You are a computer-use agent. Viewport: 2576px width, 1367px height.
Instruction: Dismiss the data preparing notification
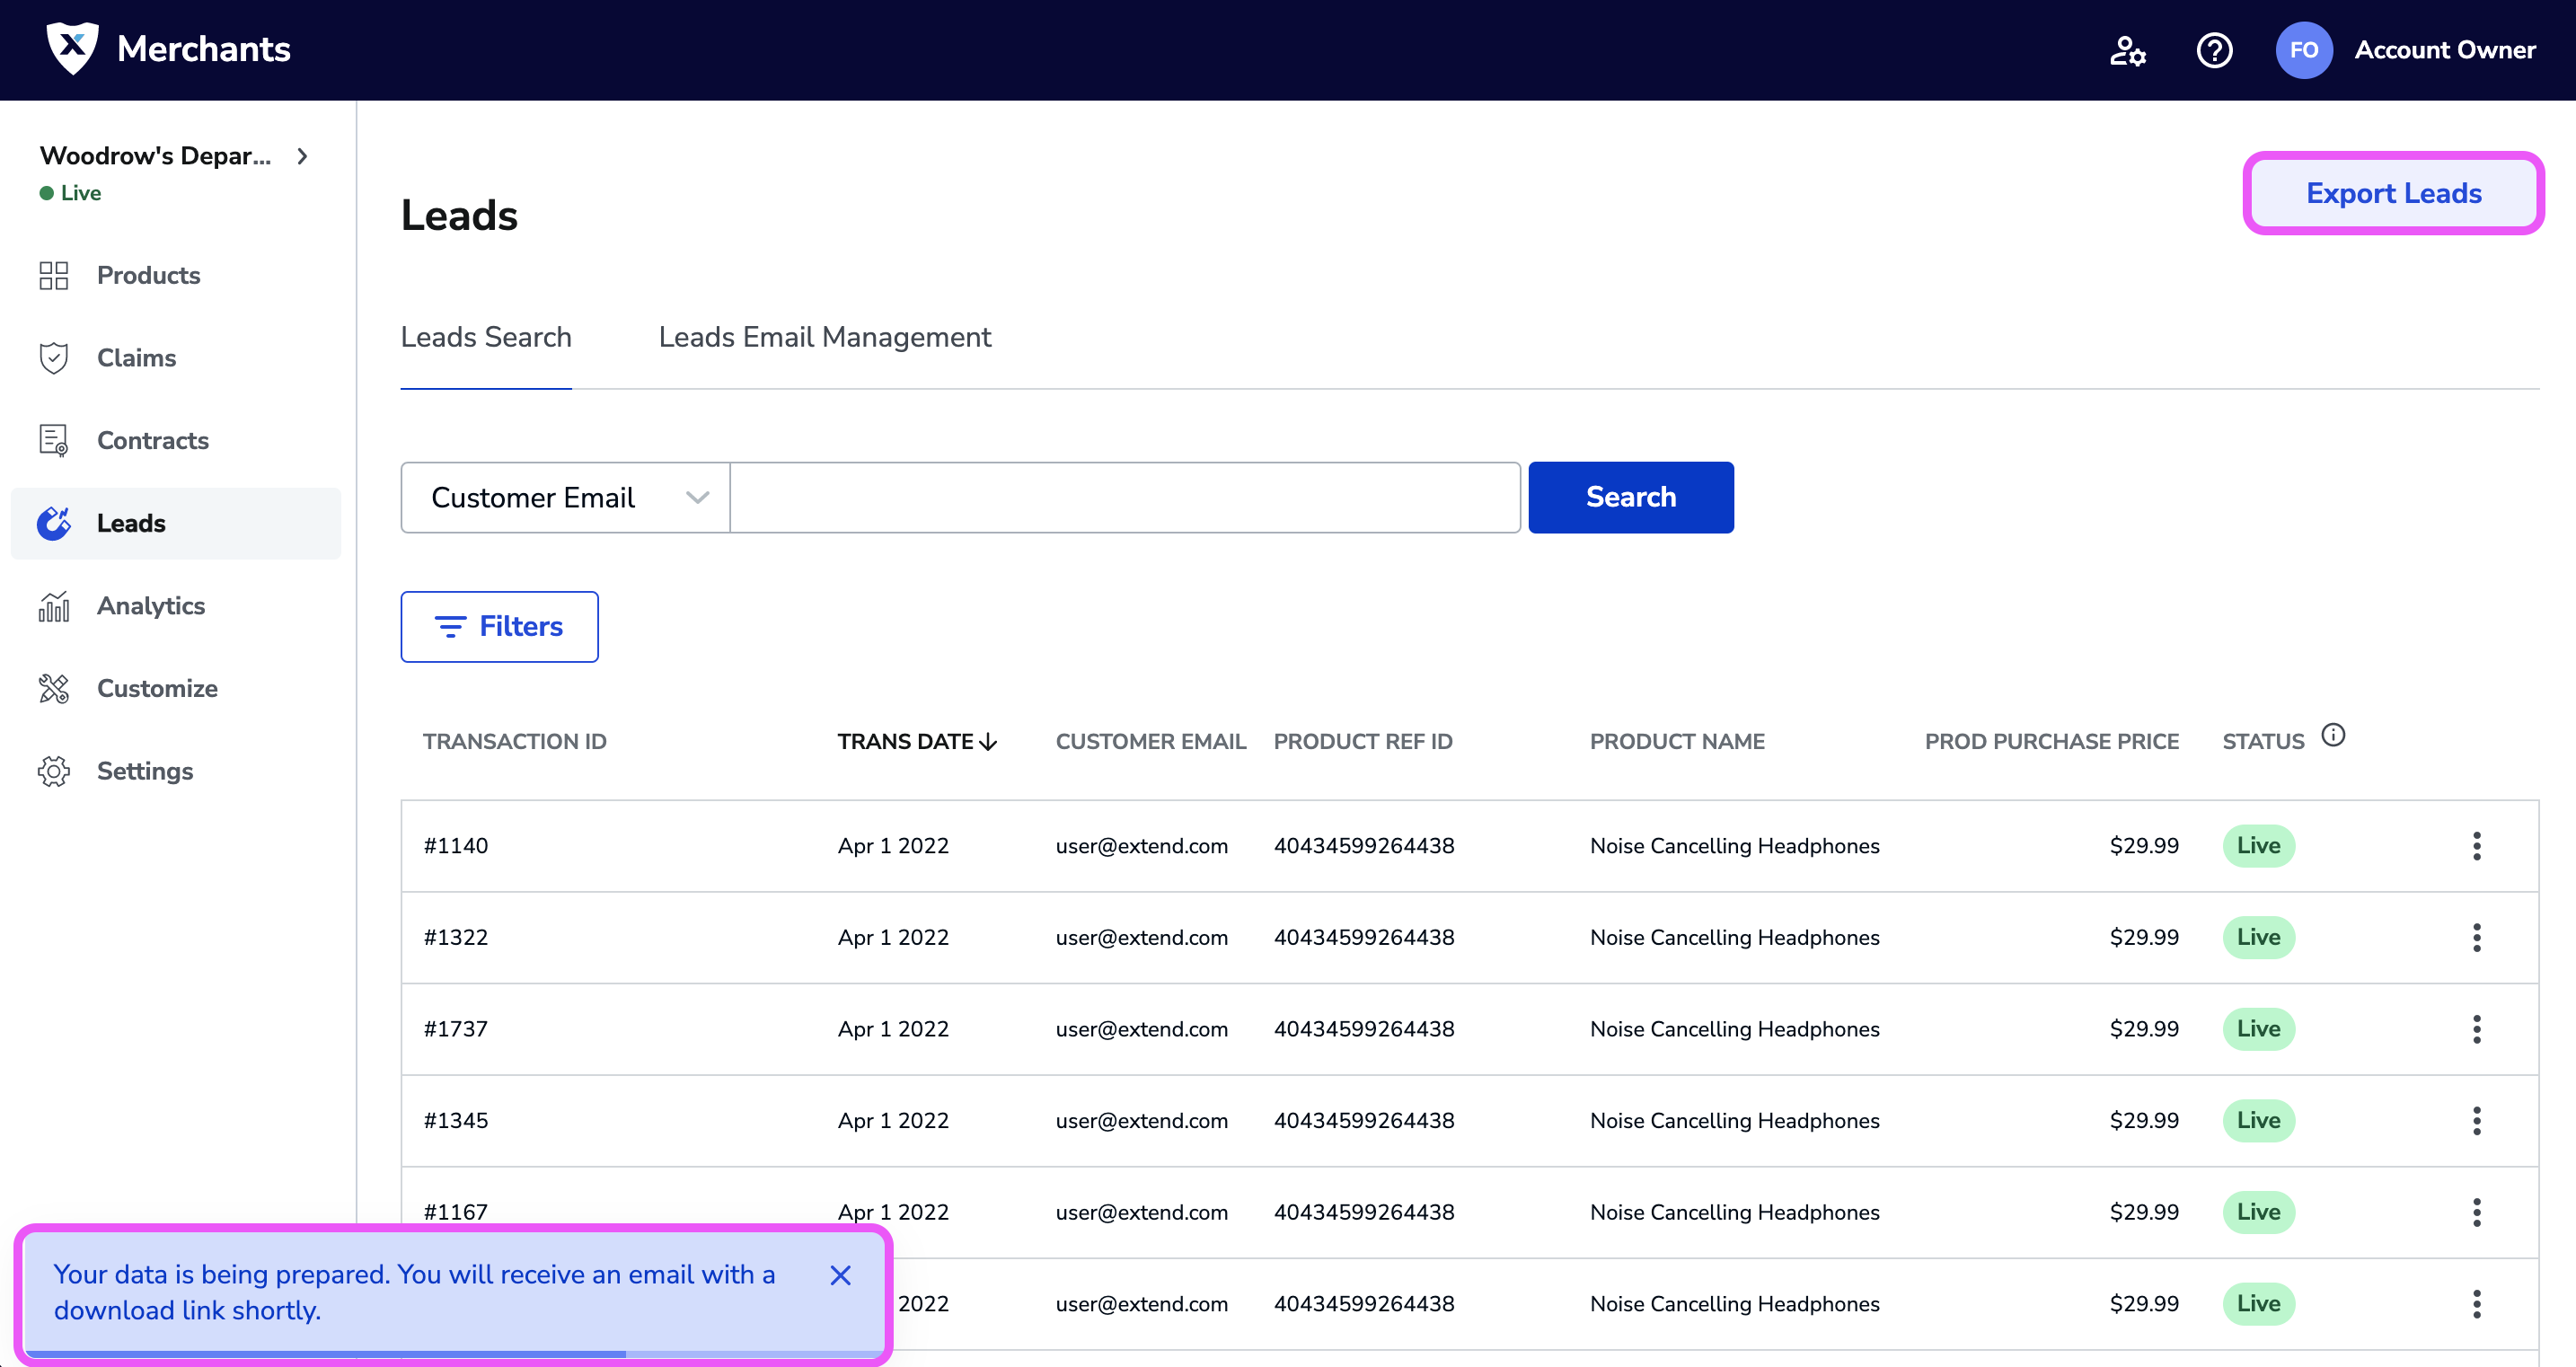[x=840, y=1275]
